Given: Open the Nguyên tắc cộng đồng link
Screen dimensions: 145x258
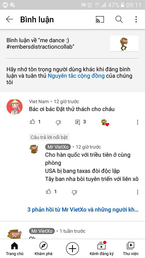Looking at the screenshot, I should click(x=76, y=76).
